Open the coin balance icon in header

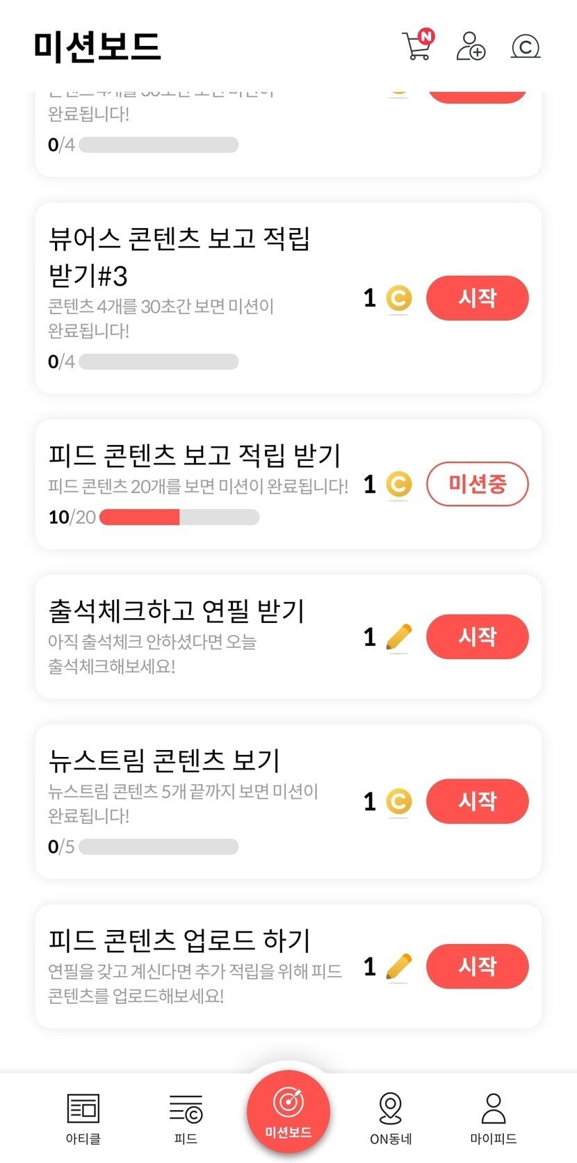[x=526, y=47]
